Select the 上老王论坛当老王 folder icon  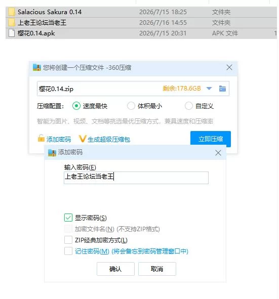[x=12, y=23]
